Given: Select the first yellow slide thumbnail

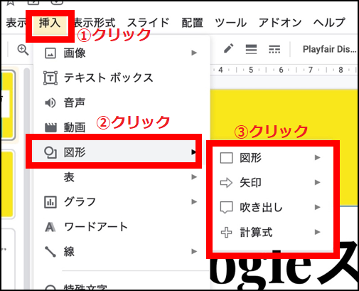Looking at the screenshot, I should click(8, 105).
